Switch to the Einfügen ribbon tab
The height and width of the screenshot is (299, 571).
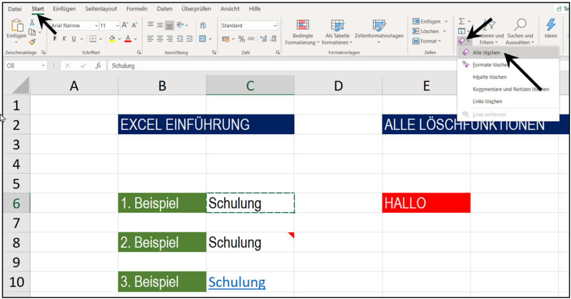click(x=64, y=9)
